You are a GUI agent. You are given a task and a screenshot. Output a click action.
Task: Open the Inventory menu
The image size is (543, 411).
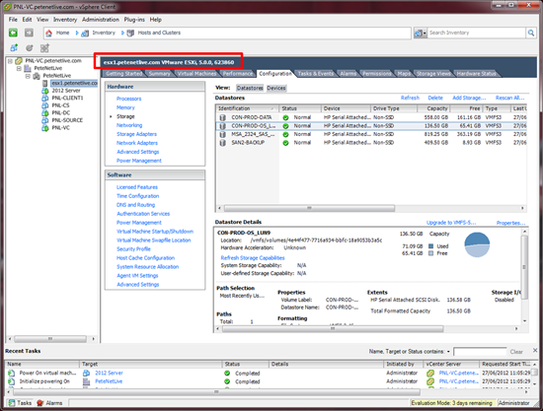(65, 20)
